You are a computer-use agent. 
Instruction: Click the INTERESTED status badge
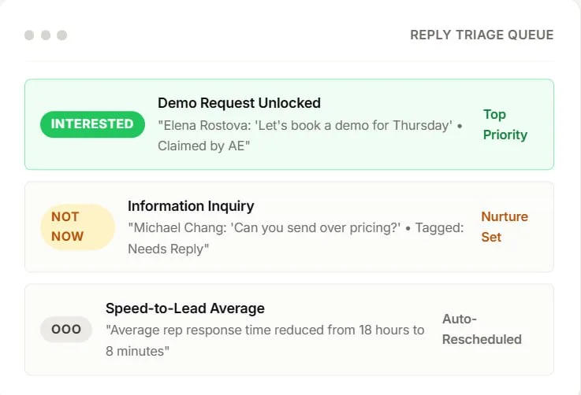(x=92, y=124)
